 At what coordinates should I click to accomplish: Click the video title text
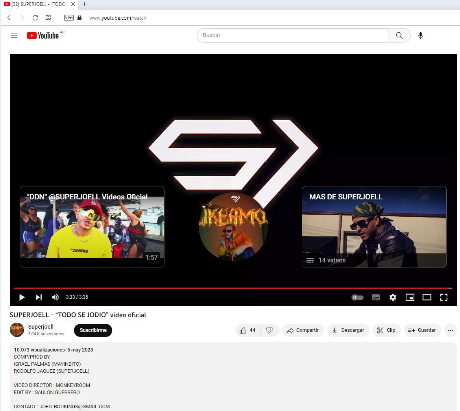click(x=78, y=315)
